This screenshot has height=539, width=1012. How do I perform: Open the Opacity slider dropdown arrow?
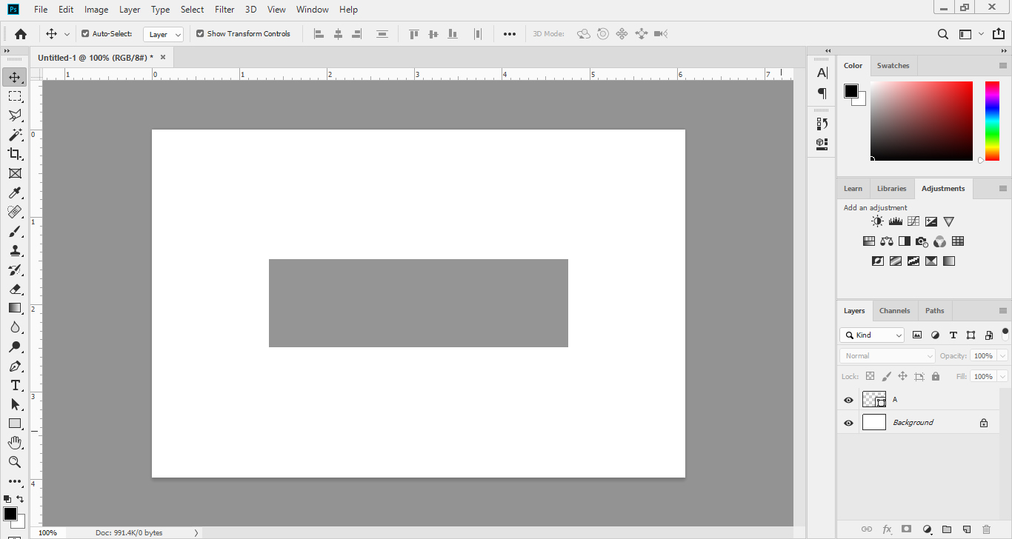(x=1003, y=356)
